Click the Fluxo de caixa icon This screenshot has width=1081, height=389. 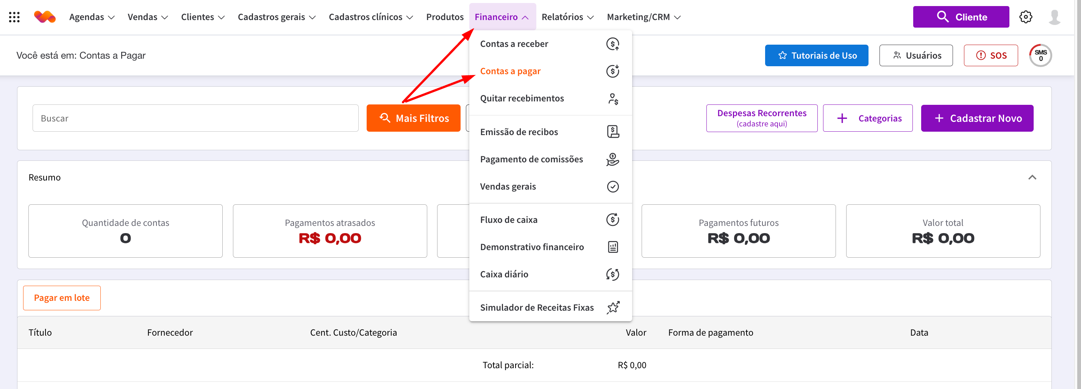(x=612, y=219)
